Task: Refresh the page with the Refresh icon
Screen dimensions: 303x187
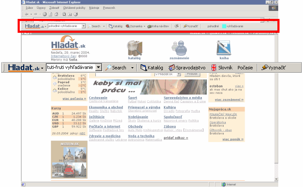Action: (50, 14)
